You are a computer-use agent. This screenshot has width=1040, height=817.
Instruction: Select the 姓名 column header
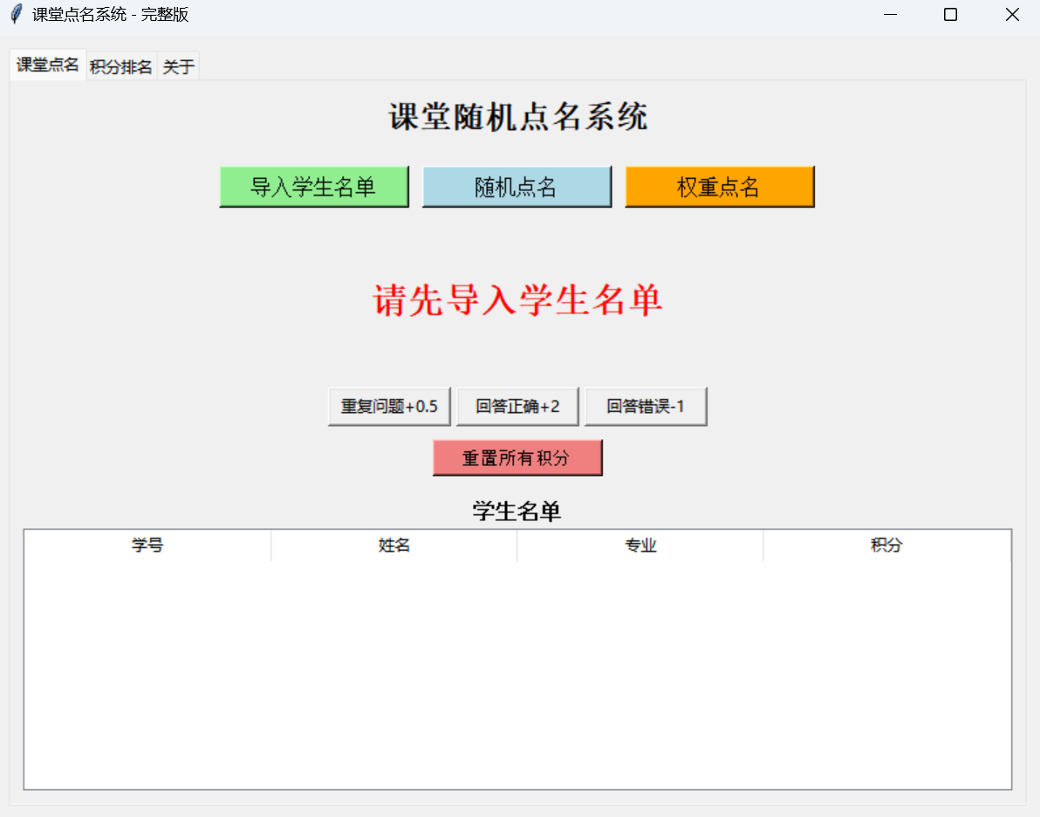(x=393, y=546)
